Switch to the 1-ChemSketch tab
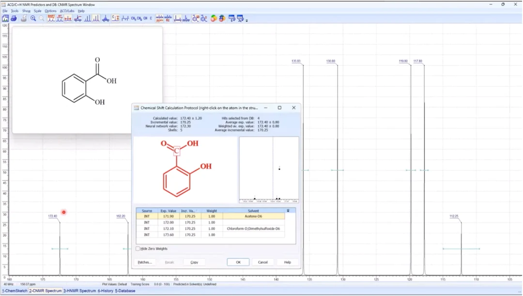Viewport: 523px width, 296px height. 15,291
